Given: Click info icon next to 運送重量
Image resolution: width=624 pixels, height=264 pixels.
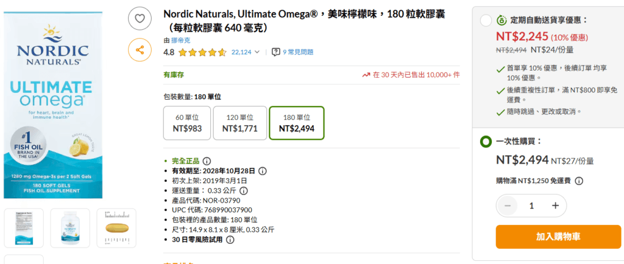Looking at the screenshot, I should pos(243,190).
